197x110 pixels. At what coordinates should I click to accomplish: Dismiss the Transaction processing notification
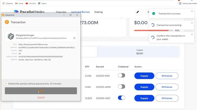pyautogui.click(x=192, y=23)
